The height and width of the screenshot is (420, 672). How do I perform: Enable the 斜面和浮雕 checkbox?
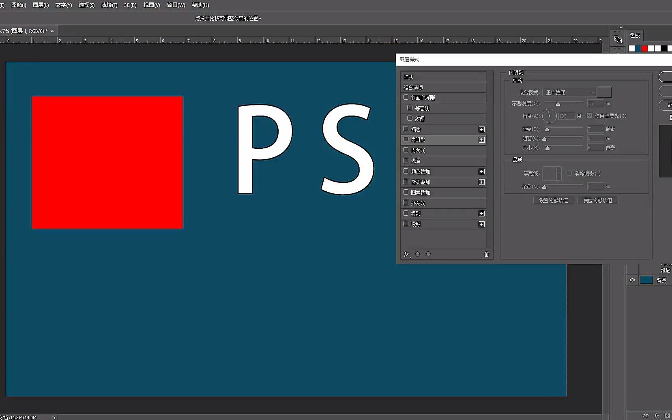click(x=406, y=97)
